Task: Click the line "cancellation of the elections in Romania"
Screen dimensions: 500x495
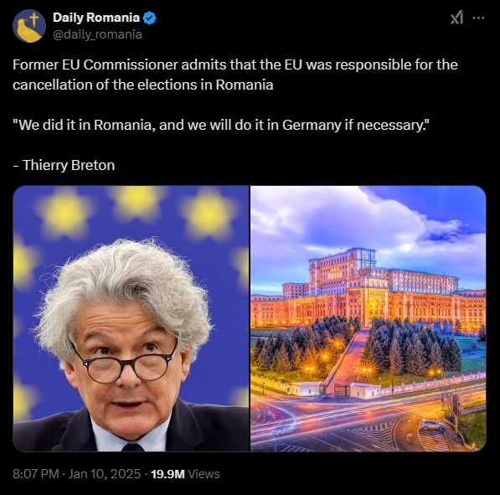Action: point(143,85)
